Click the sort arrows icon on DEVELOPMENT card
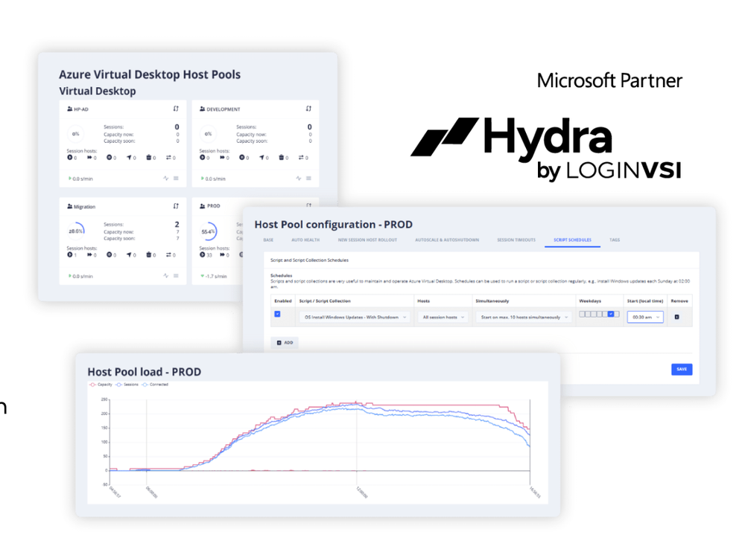The image size is (745, 549). pos(308,109)
